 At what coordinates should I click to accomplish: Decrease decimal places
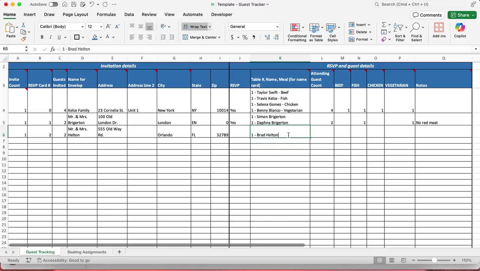[x=276, y=37]
